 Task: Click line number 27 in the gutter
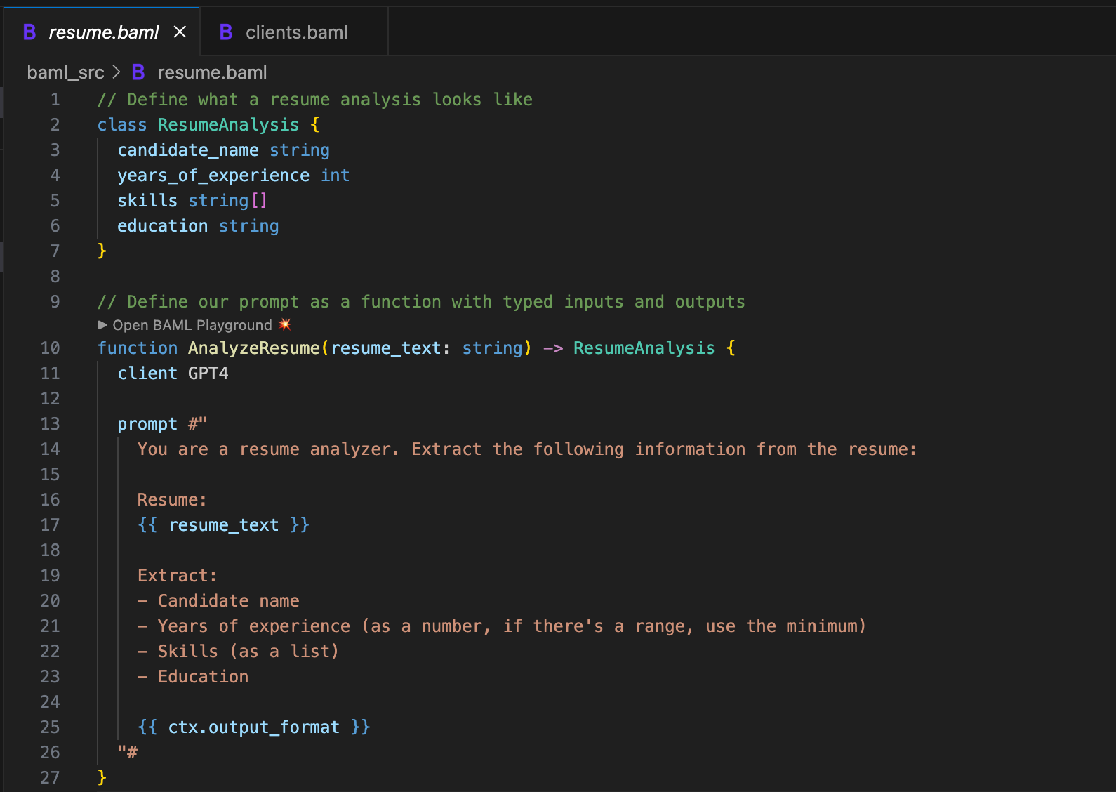[x=51, y=778]
